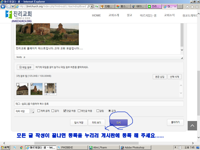Enable the 공지 checkbox
This screenshot has height=150, width=200.
[53, 111]
